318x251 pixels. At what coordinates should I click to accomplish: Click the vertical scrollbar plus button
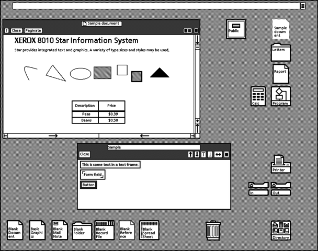[197, 121]
